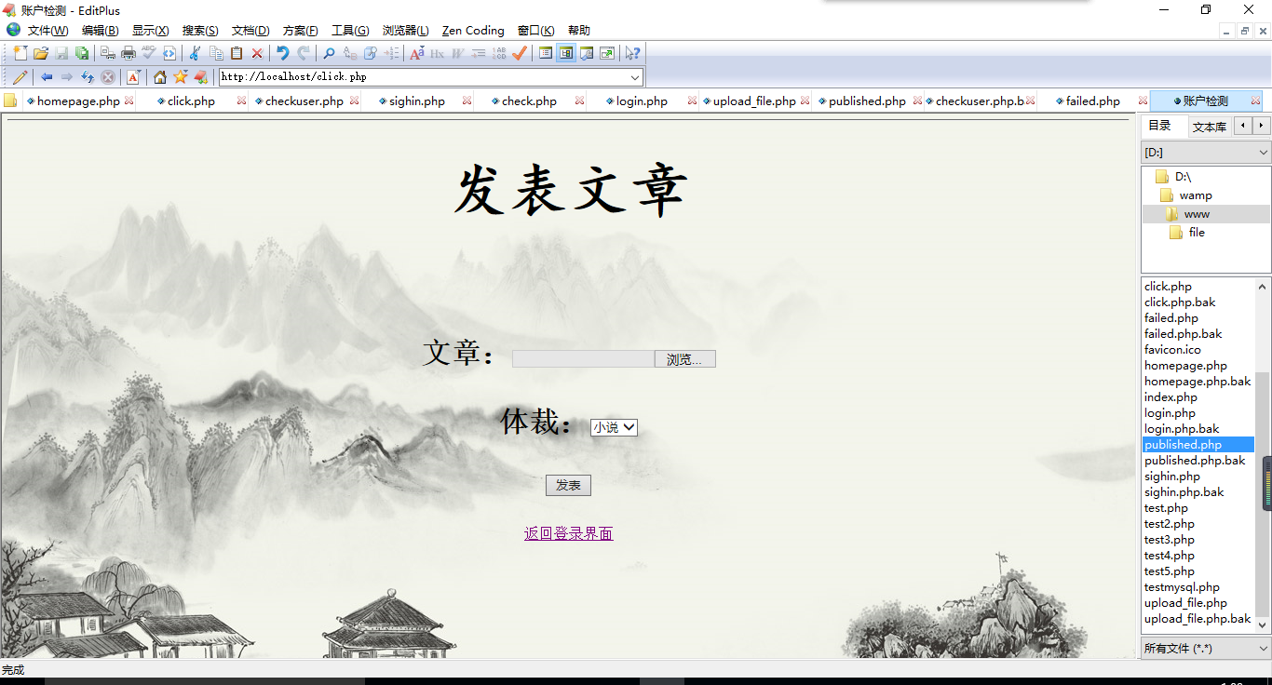The width and height of the screenshot is (1272, 685).
Task: Follow the 返回登录界面 link
Action: [568, 533]
